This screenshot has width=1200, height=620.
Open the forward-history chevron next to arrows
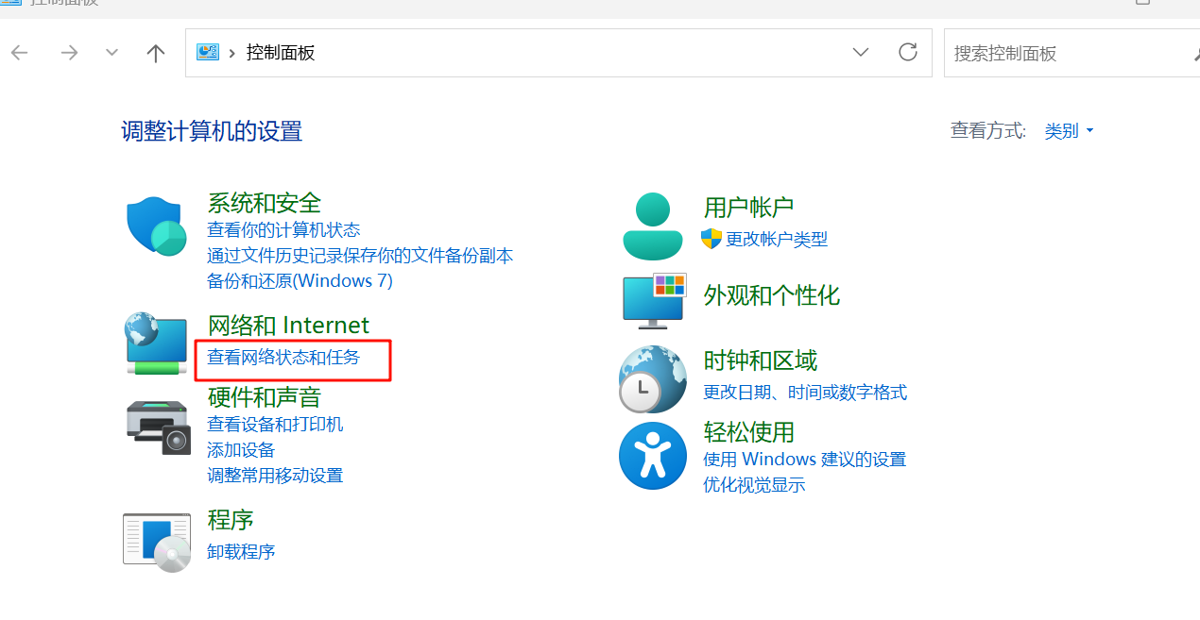tap(111, 53)
